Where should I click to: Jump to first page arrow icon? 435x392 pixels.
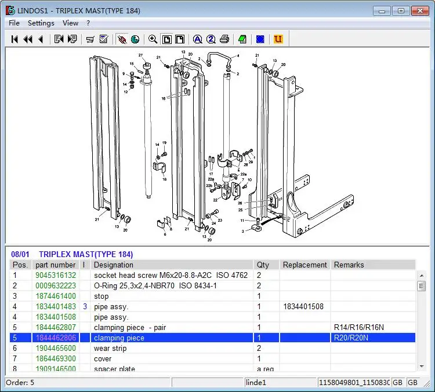click(x=14, y=39)
